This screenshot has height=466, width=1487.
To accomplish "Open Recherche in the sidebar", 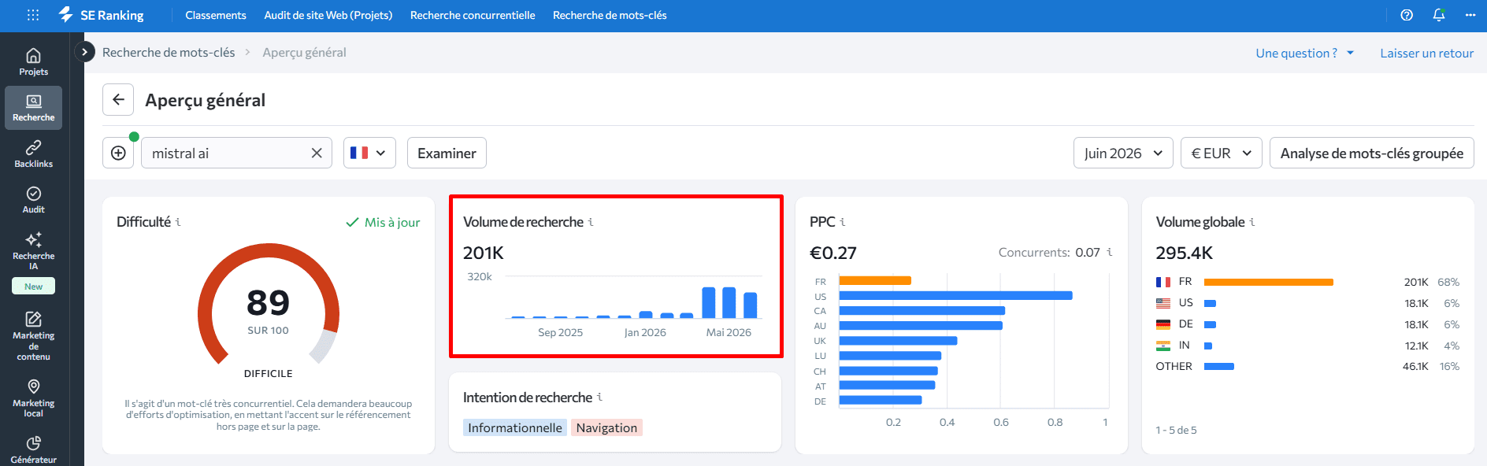I will tap(33, 108).
